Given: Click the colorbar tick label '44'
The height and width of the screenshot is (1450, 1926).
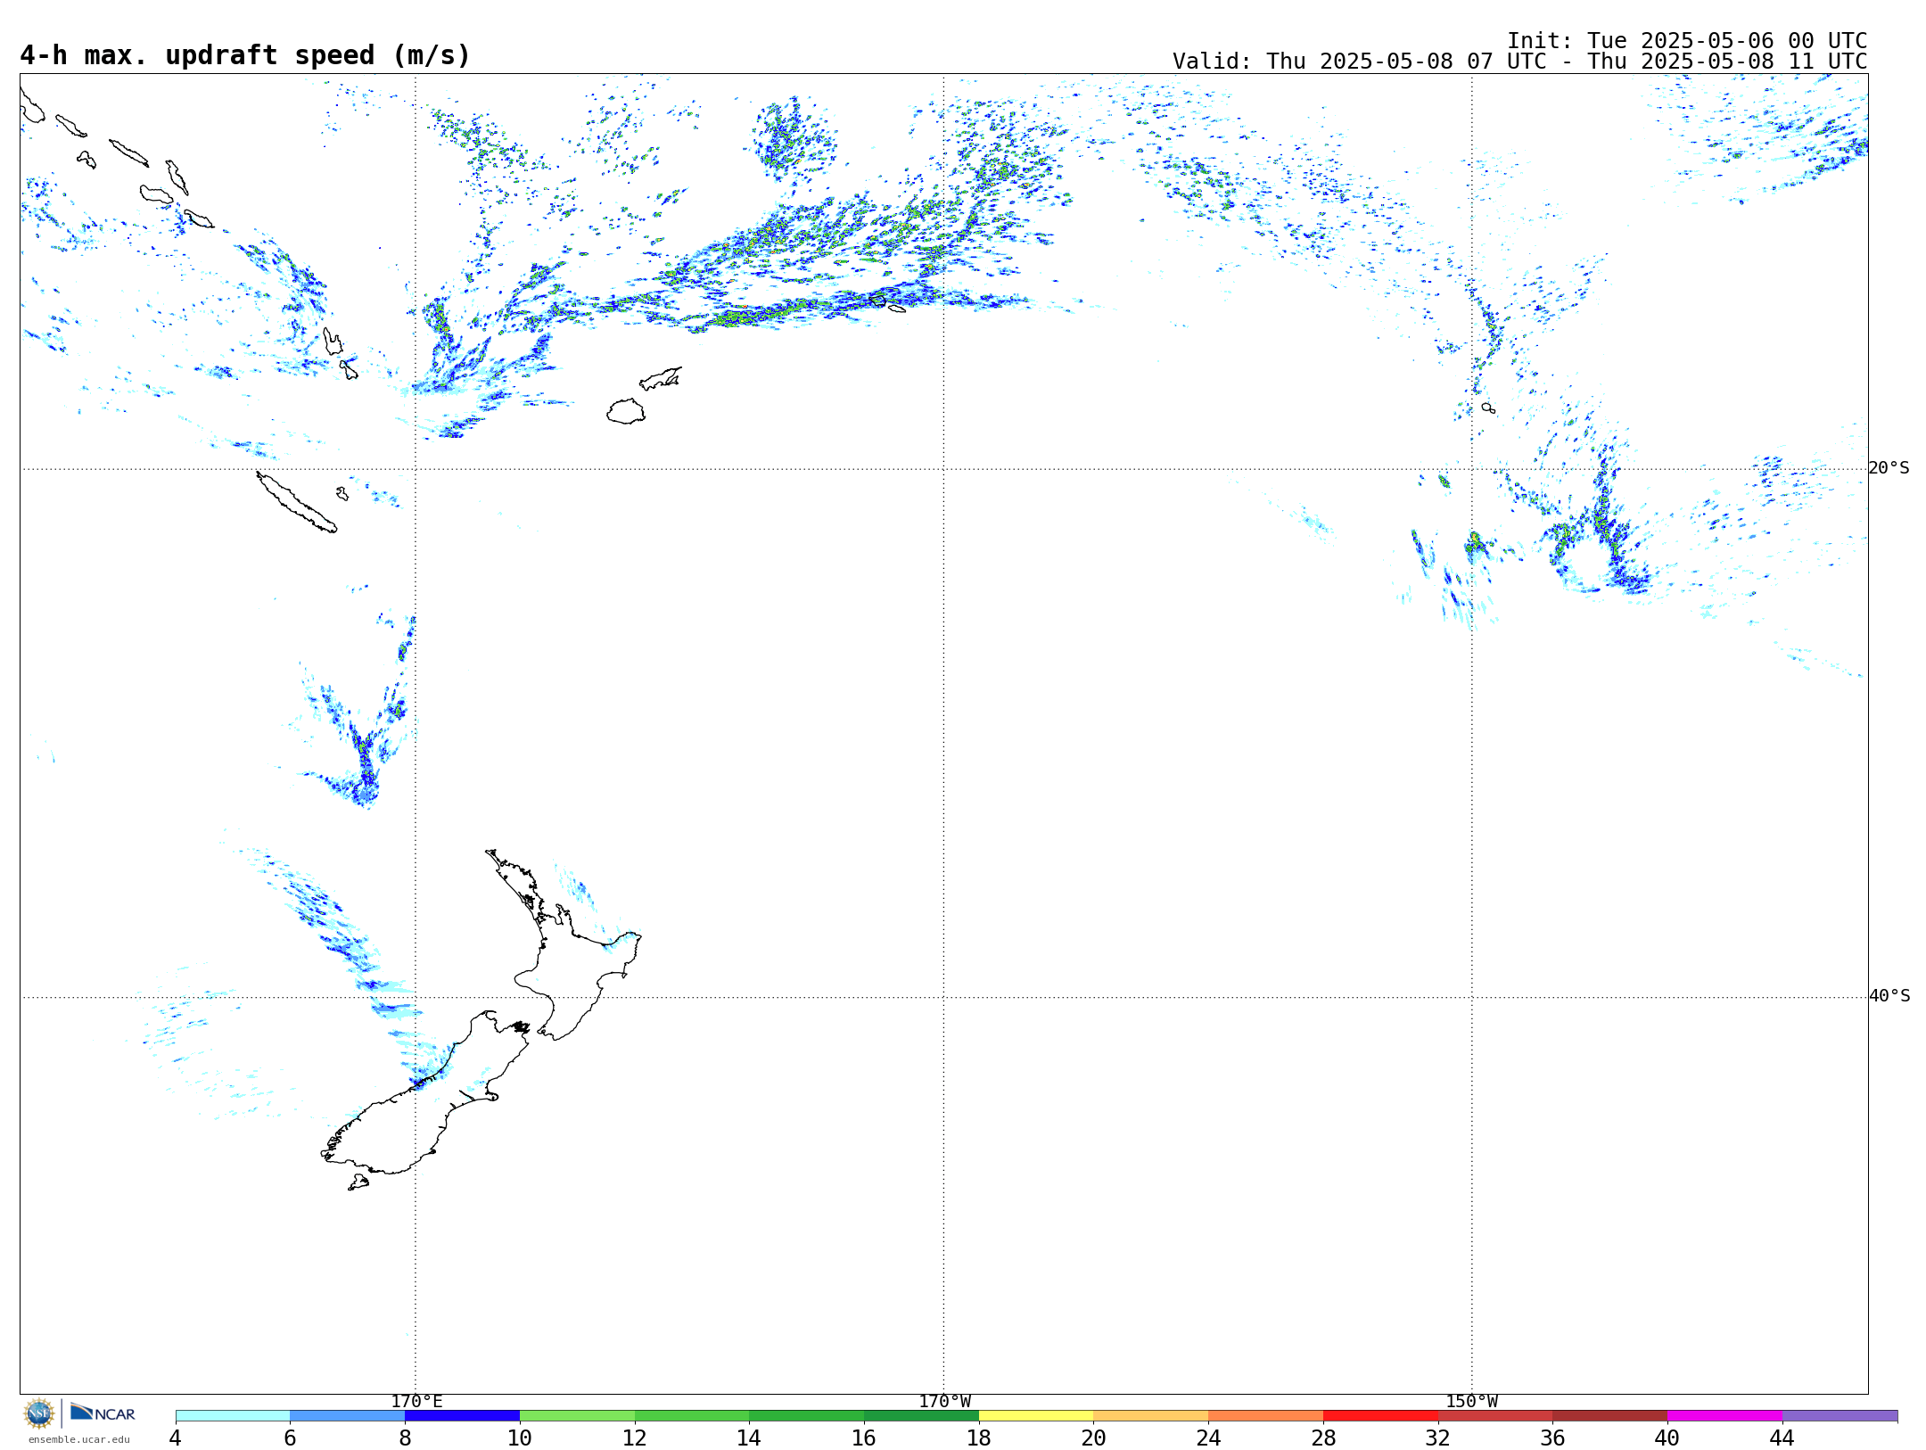Looking at the screenshot, I should tap(1782, 1438).
